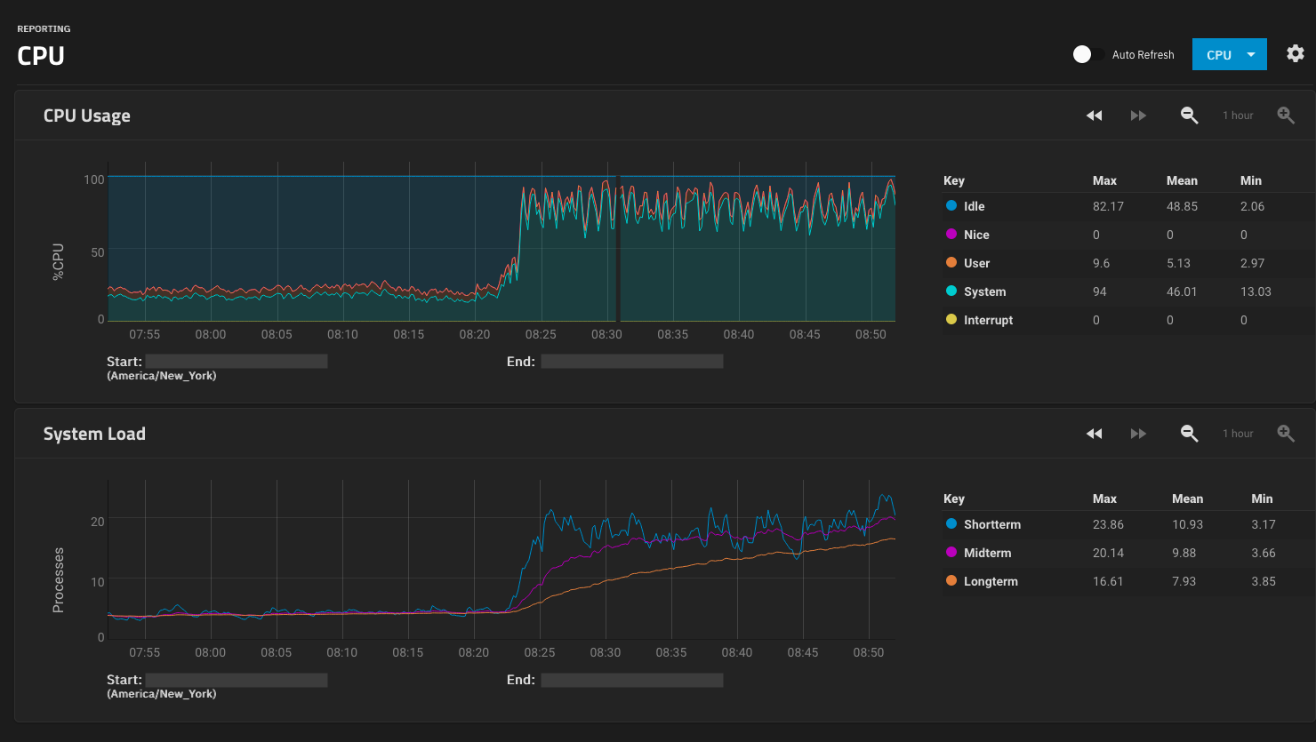Image resolution: width=1316 pixels, height=742 pixels.
Task: Step back in CPU Usage chart
Action: (1094, 116)
